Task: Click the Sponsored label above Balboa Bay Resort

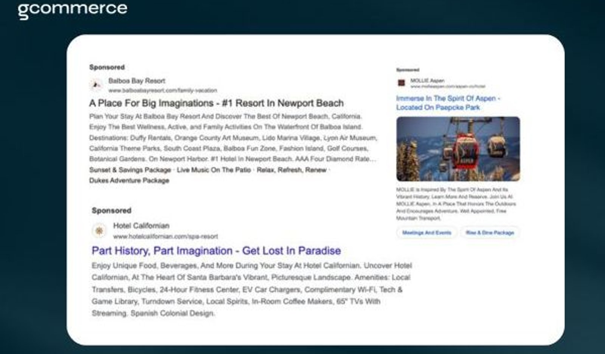Action: pyautogui.click(x=107, y=67)
